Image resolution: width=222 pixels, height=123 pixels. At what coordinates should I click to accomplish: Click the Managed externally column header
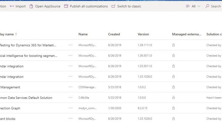click(x=187, y=34)
